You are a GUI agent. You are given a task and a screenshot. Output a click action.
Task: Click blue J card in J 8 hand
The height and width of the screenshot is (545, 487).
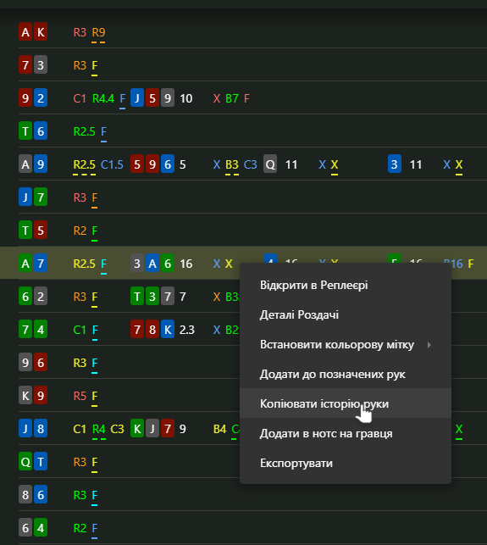tap(25, 429)
